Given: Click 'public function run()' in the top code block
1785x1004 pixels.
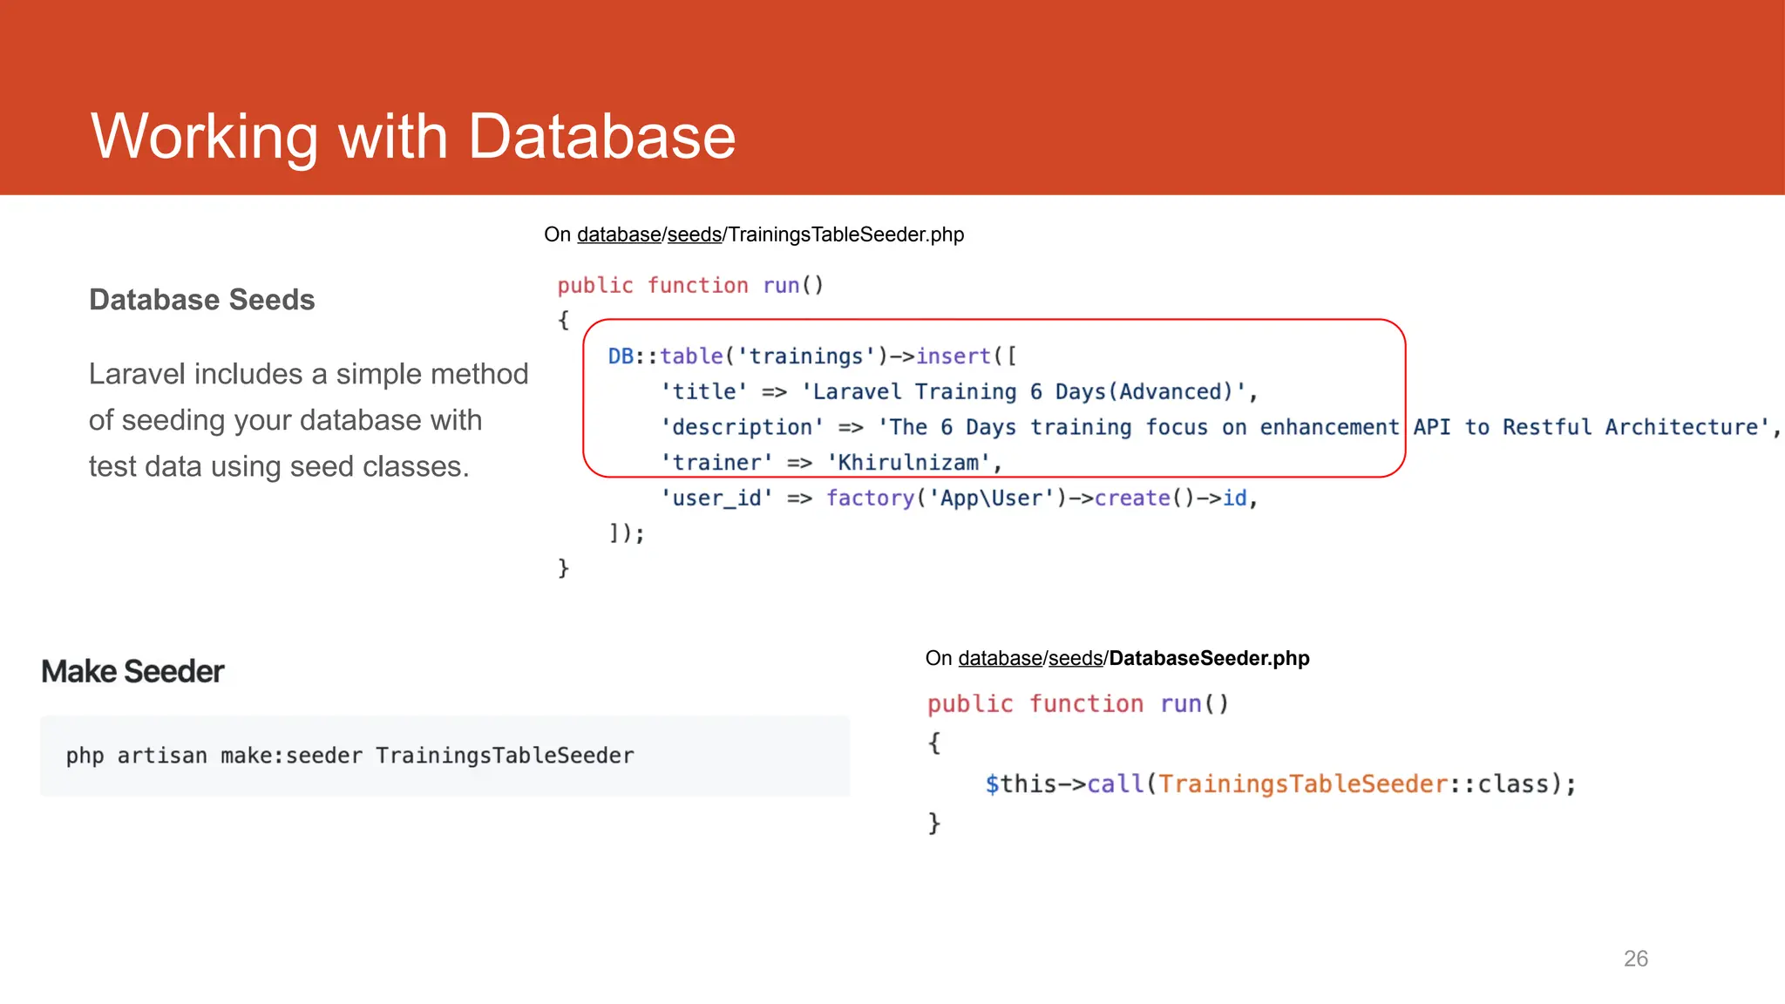Looking at the screenshot, I should point(690,285).
